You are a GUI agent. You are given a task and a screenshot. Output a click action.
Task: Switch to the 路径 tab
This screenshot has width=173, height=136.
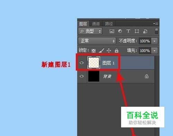pos(109,24)
